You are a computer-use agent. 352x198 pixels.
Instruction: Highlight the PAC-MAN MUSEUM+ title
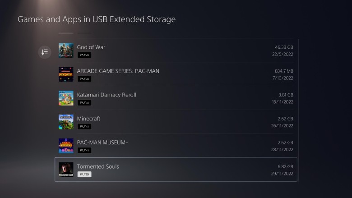102,143
